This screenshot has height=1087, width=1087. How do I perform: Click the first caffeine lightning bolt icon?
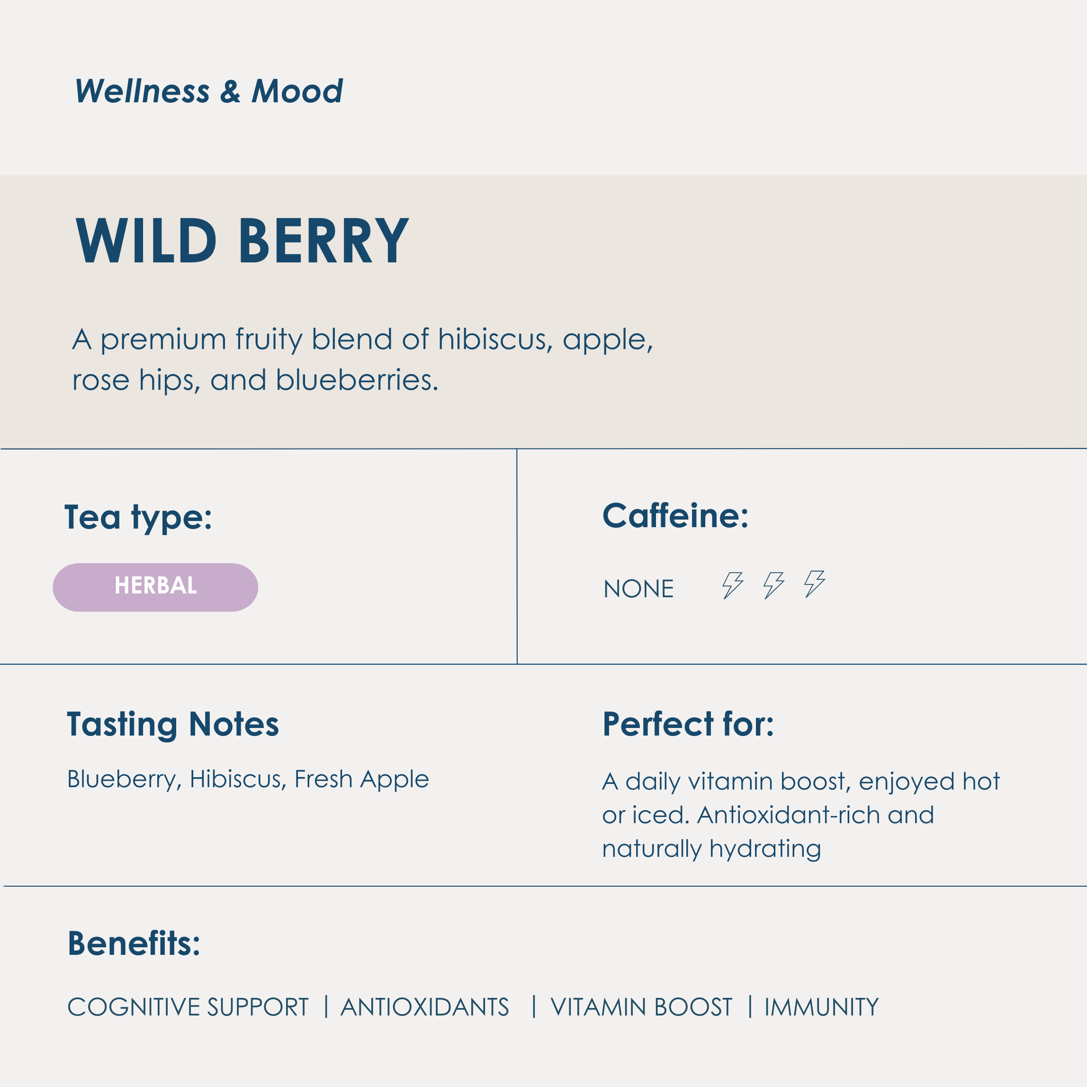tap(733, 585)
